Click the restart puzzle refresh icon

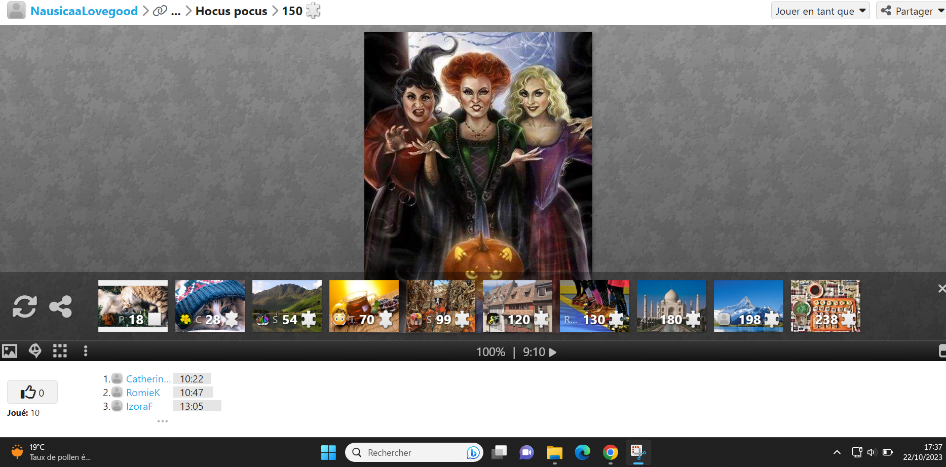click(x=24, y=306)
